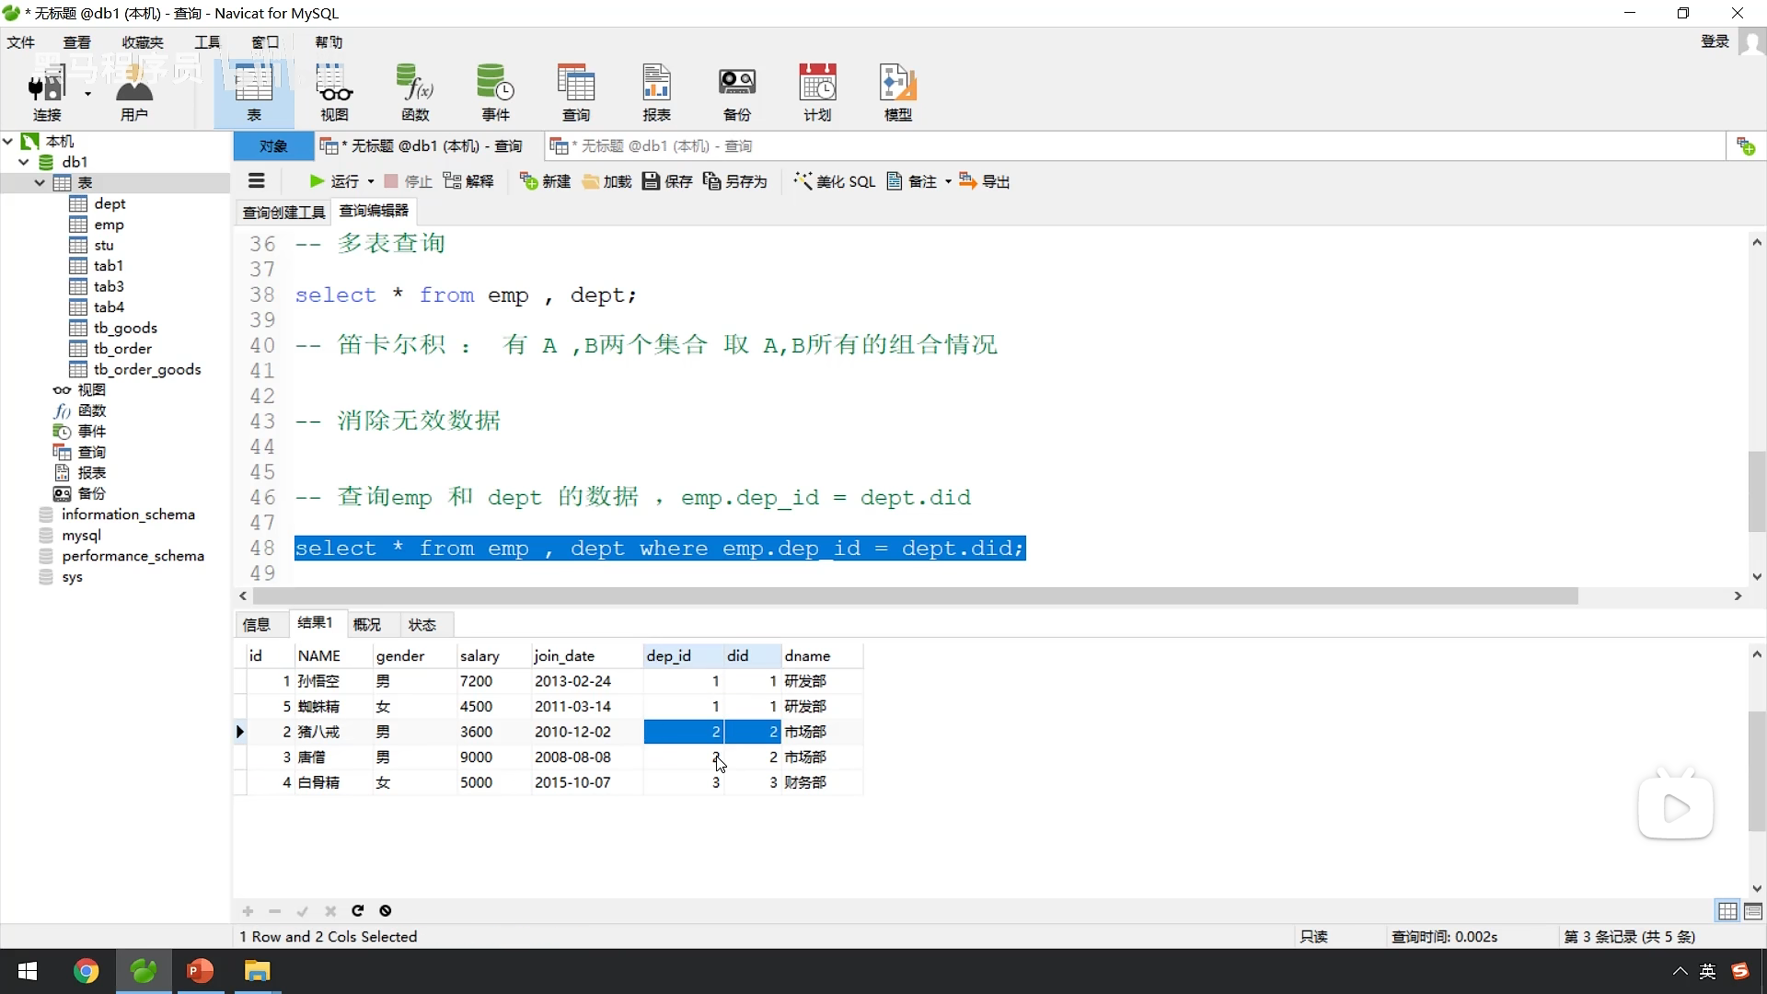Screen dimensions: 1767x994
Task: Toggle the hamburger menu in query toolbar
Action: (257, 181)
